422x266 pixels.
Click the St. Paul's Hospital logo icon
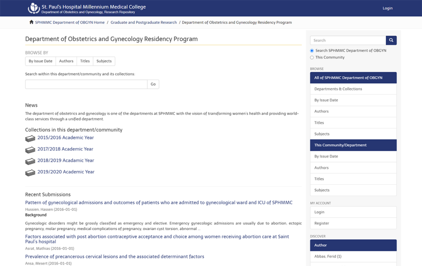click(x=34, y=8)
